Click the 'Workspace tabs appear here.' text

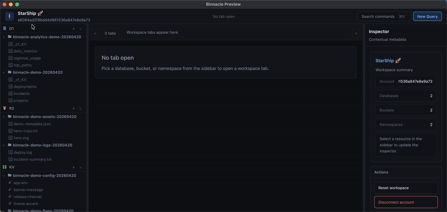153,32
